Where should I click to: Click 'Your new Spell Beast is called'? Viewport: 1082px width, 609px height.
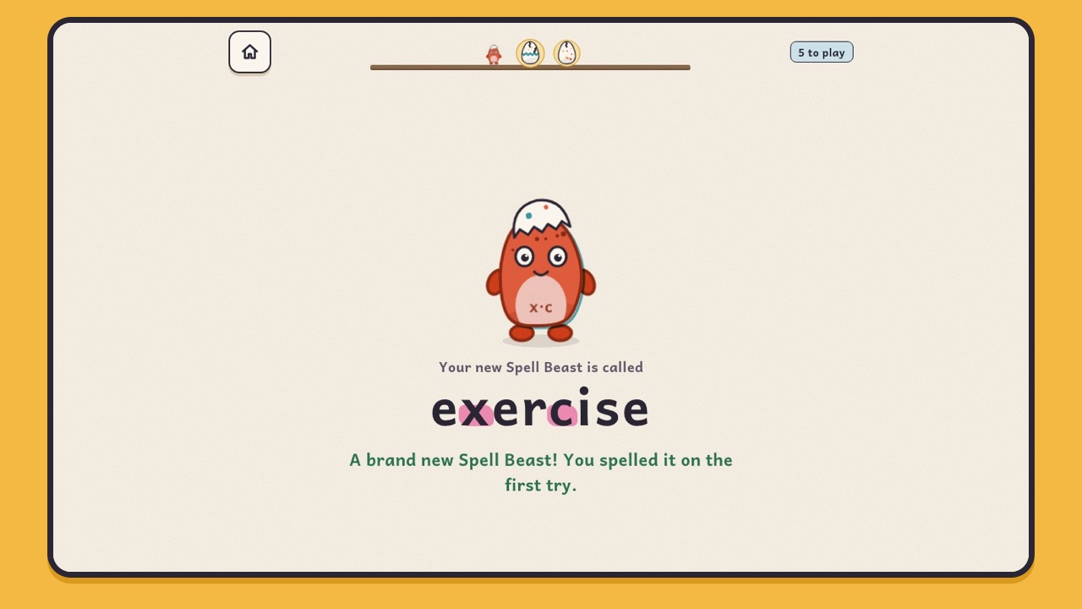pyautogui.click(x=541, y=367)
